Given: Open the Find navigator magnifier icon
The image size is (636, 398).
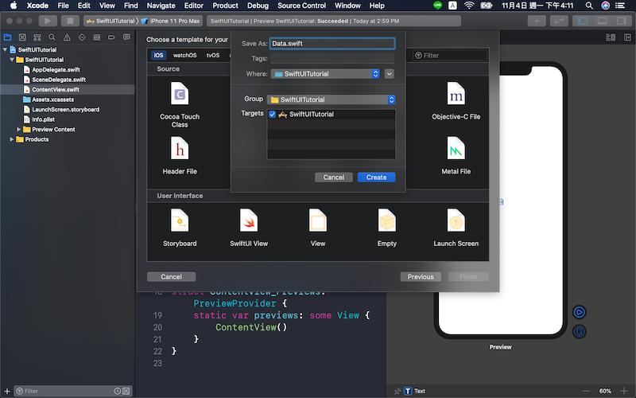Looking at the screenshot, I should [x=52, y=37].
